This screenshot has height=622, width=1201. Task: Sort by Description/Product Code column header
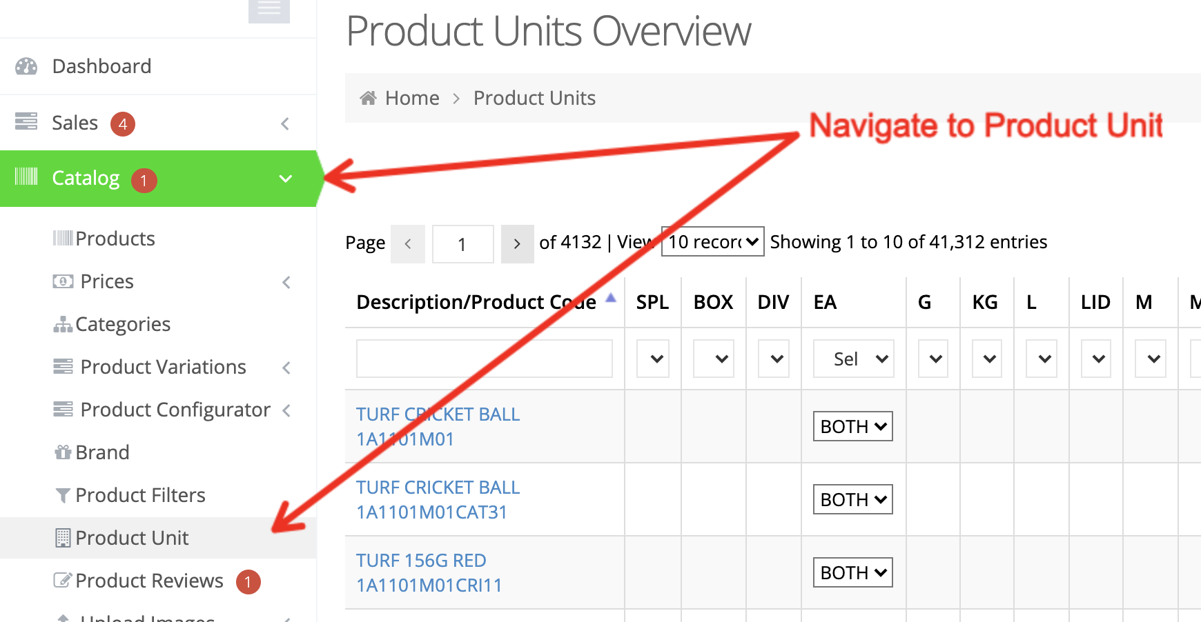476,302
